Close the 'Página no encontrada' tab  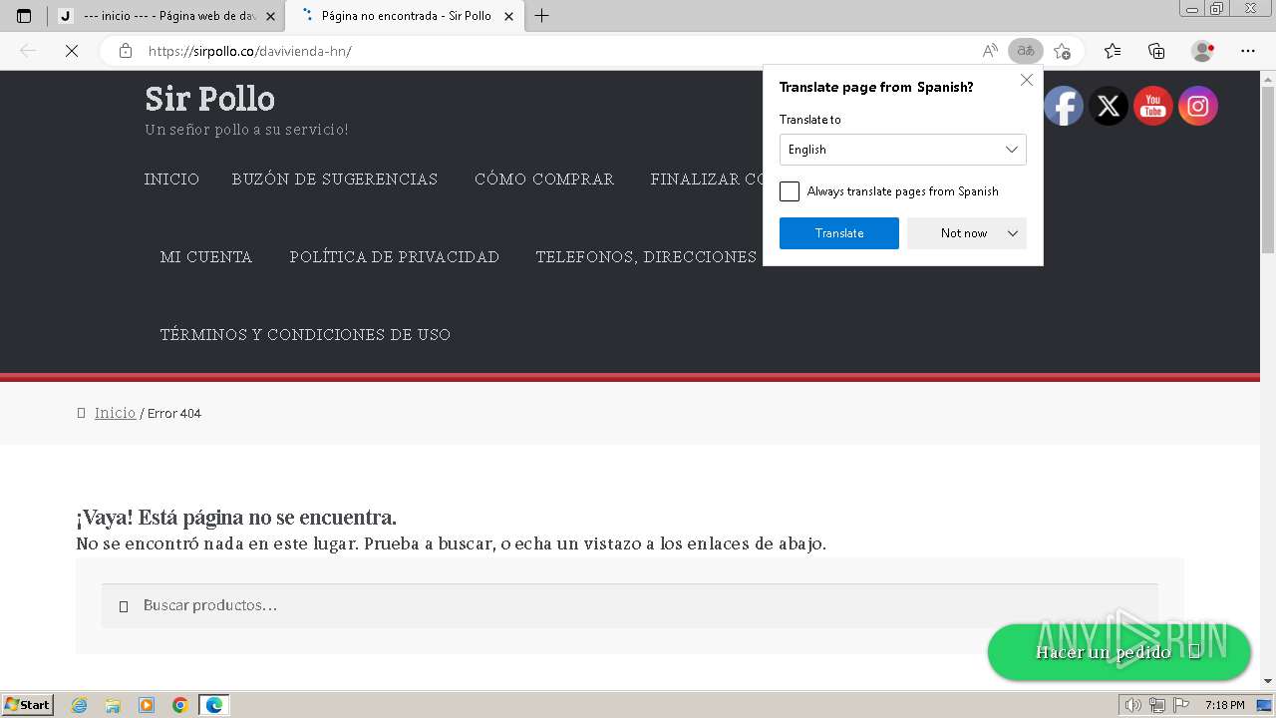coord(508,16)
